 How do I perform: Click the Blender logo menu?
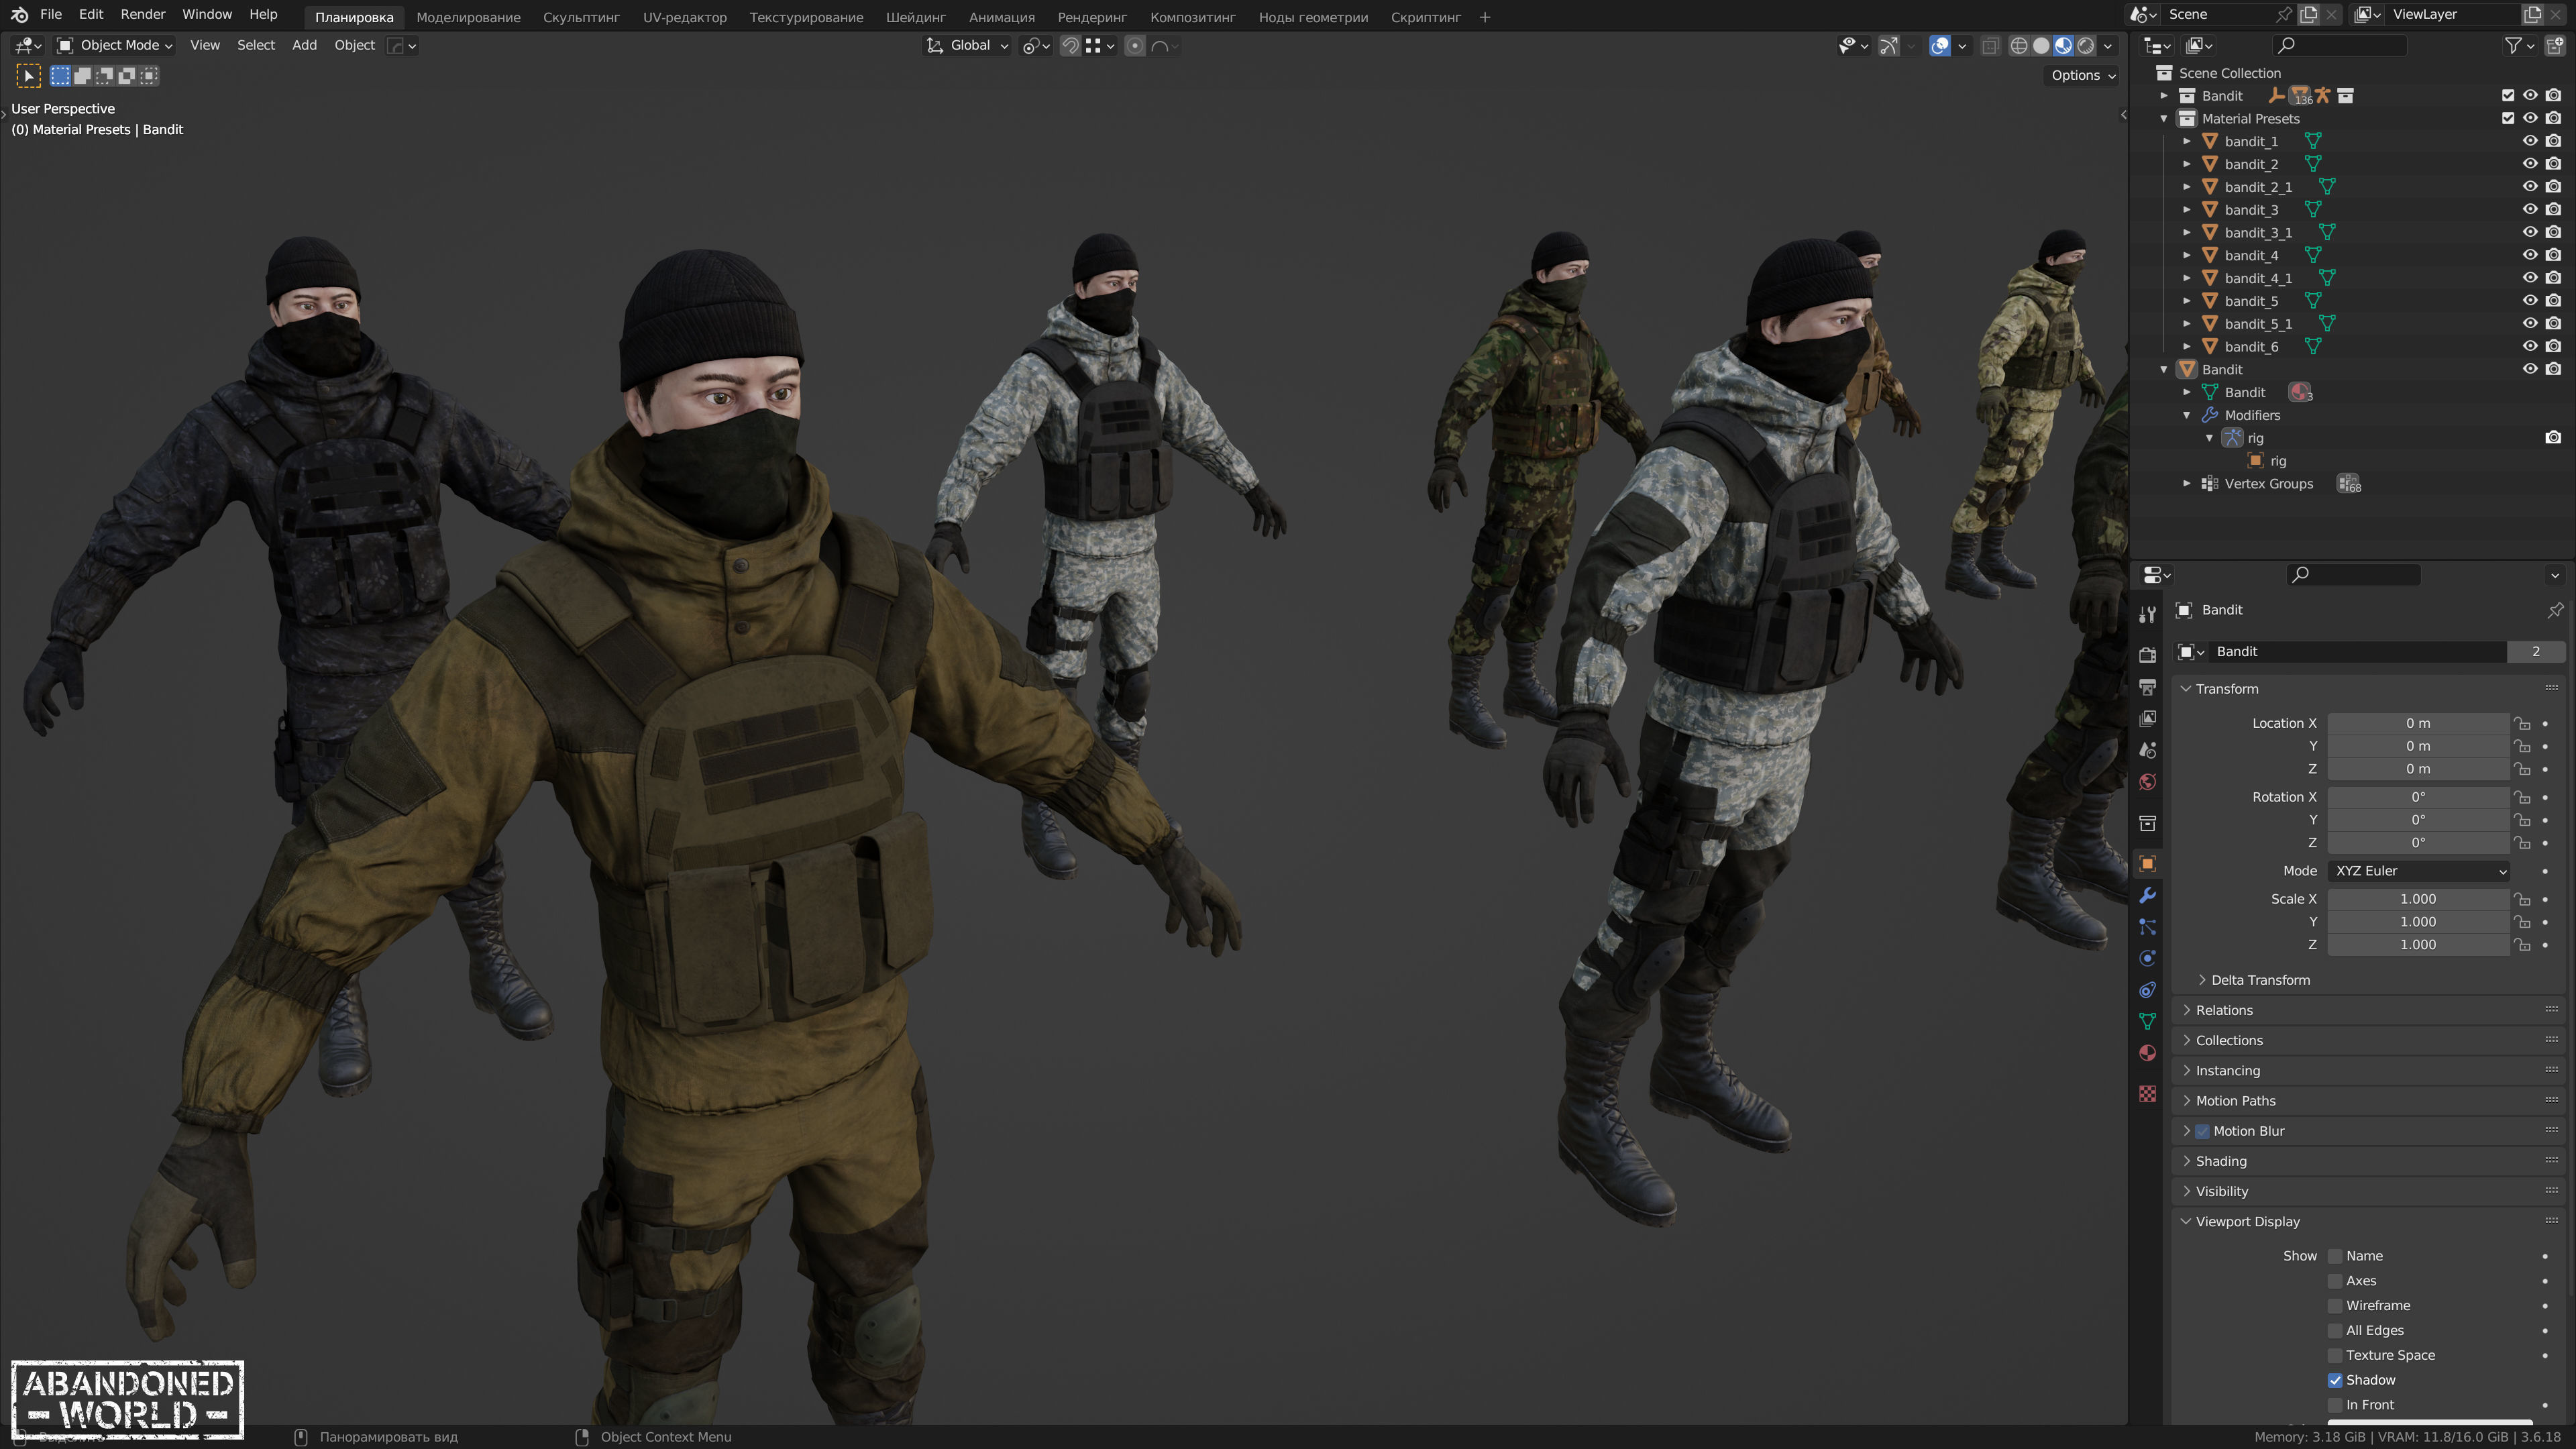pos(19,15)
